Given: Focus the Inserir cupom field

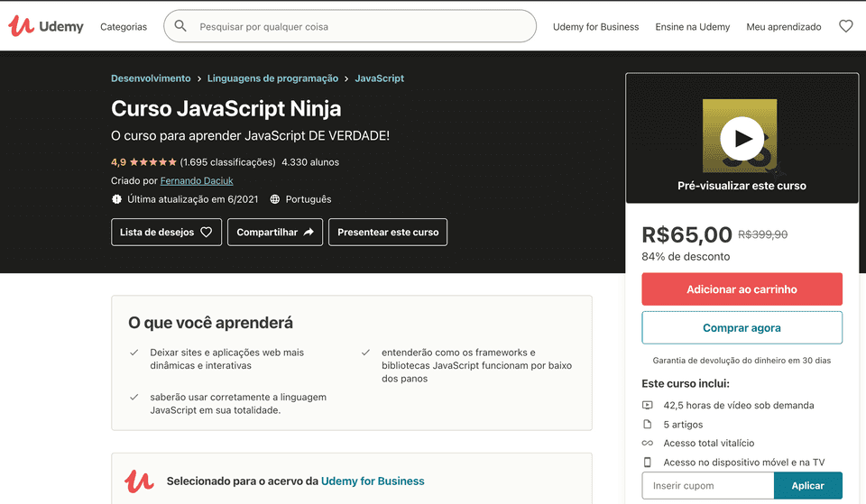Looking at the screenshot, I should coord(708,486).
